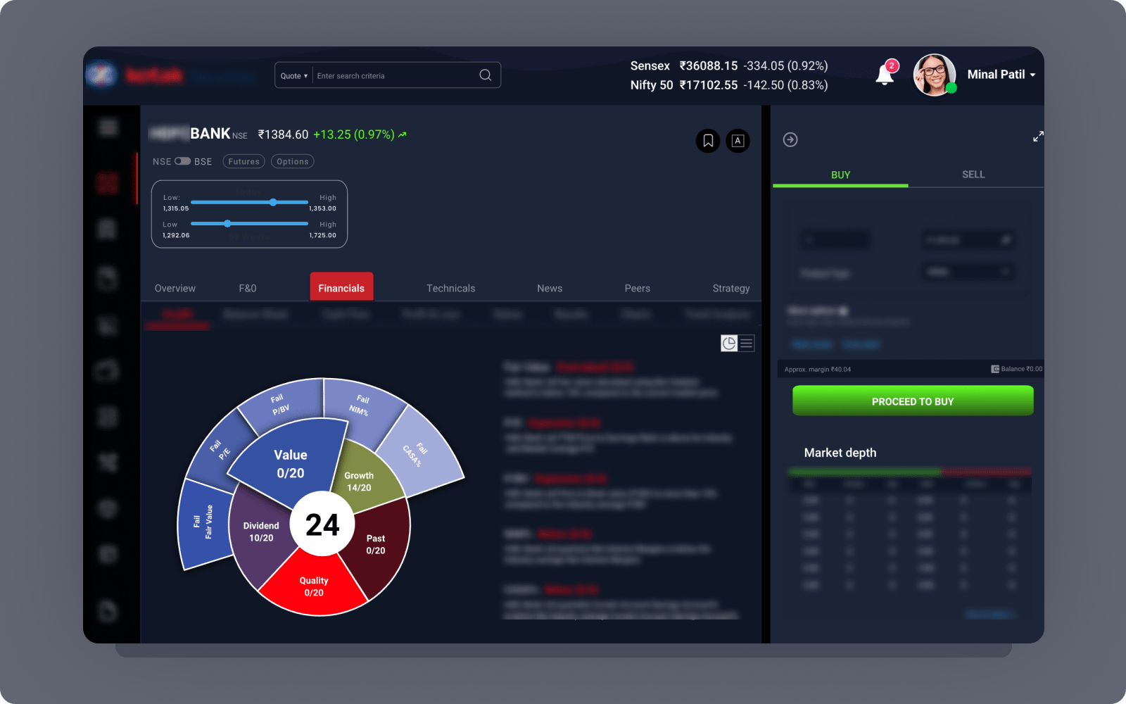The image size is (1126, 704).
Task: Bookmark this stock with the bookmark icon
Action: (708, 141)
